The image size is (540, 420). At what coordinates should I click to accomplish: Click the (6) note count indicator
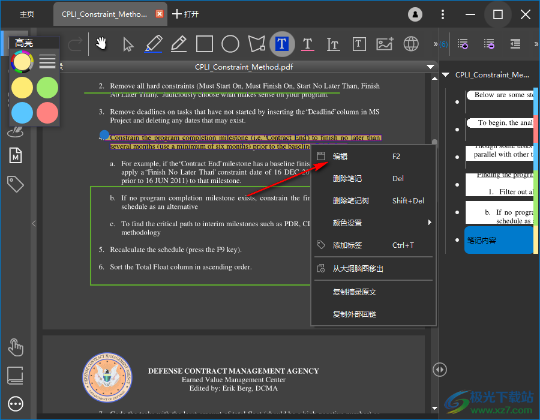point(443,44)
